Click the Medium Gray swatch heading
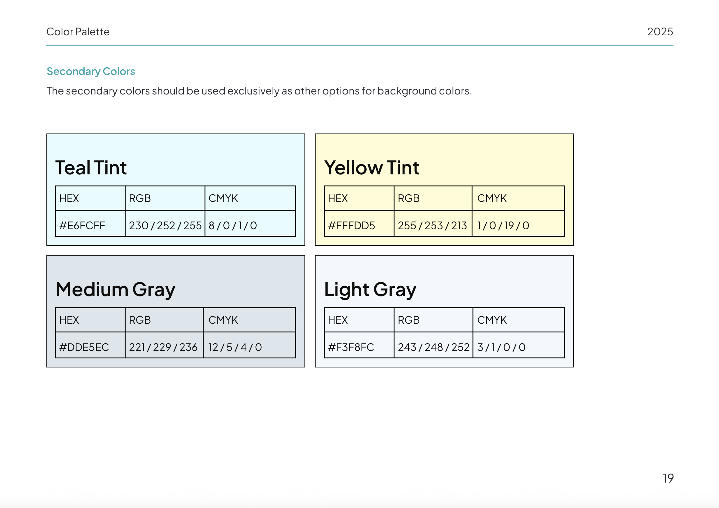 tap(115, 290)
